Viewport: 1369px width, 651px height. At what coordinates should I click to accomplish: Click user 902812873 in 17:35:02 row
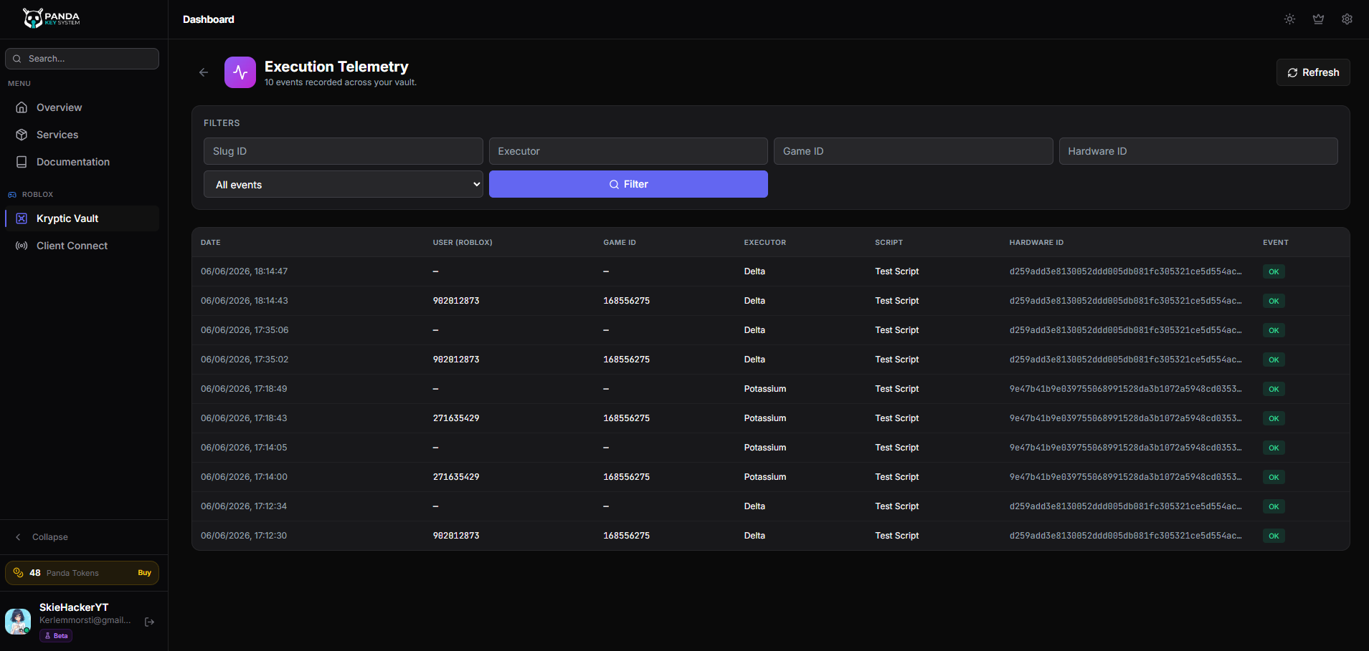point(456,360)
